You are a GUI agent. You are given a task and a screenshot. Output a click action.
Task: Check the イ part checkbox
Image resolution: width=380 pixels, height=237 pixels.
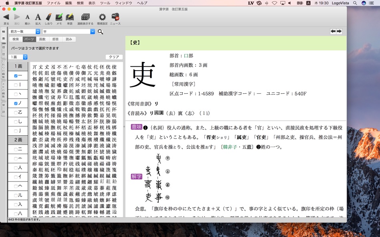[x=16, y=177]
